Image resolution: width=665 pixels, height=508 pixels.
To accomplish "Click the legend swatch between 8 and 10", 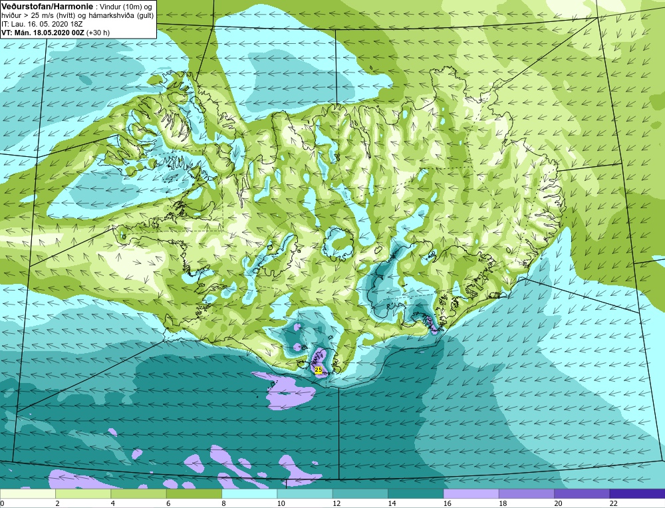I will [249, 493].
